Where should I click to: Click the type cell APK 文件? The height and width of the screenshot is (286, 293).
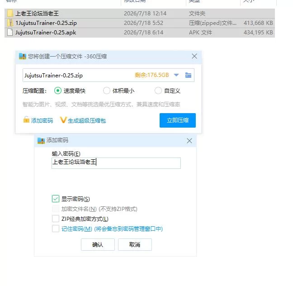pos(200,33)
